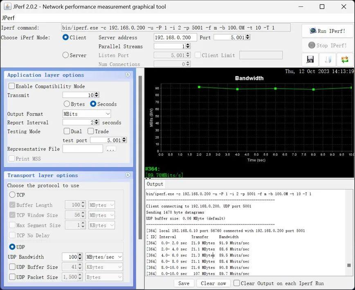
Task: Click the save configuration floppy disk icon
Action: click(310, 59)
